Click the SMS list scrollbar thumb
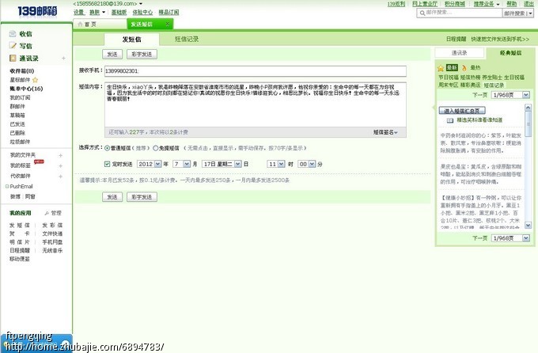The width and height of the screenshot is (538, 353). click(528, 124)
